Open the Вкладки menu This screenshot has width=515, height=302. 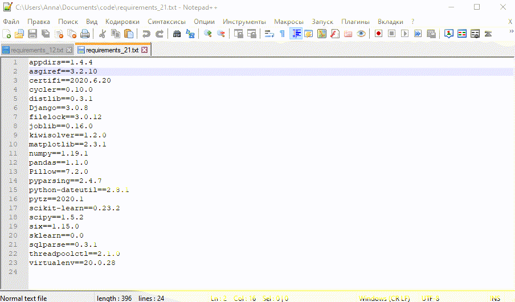tap(390, 22)
